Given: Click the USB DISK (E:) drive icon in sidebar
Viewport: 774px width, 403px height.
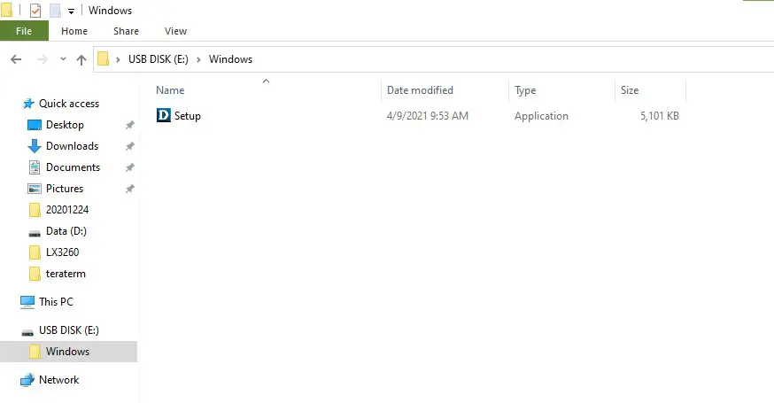Looking at the screenshot, I should (27, 332).
